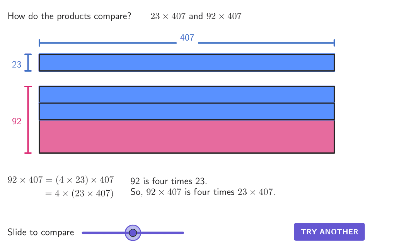Click the '23 × 407 and 92 × 407' expression
Image resolution: width=399 pixels, height=249 pixels.
coord(196,16)
